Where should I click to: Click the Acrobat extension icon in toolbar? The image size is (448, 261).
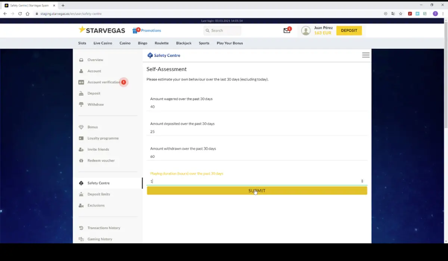(410, 14)
